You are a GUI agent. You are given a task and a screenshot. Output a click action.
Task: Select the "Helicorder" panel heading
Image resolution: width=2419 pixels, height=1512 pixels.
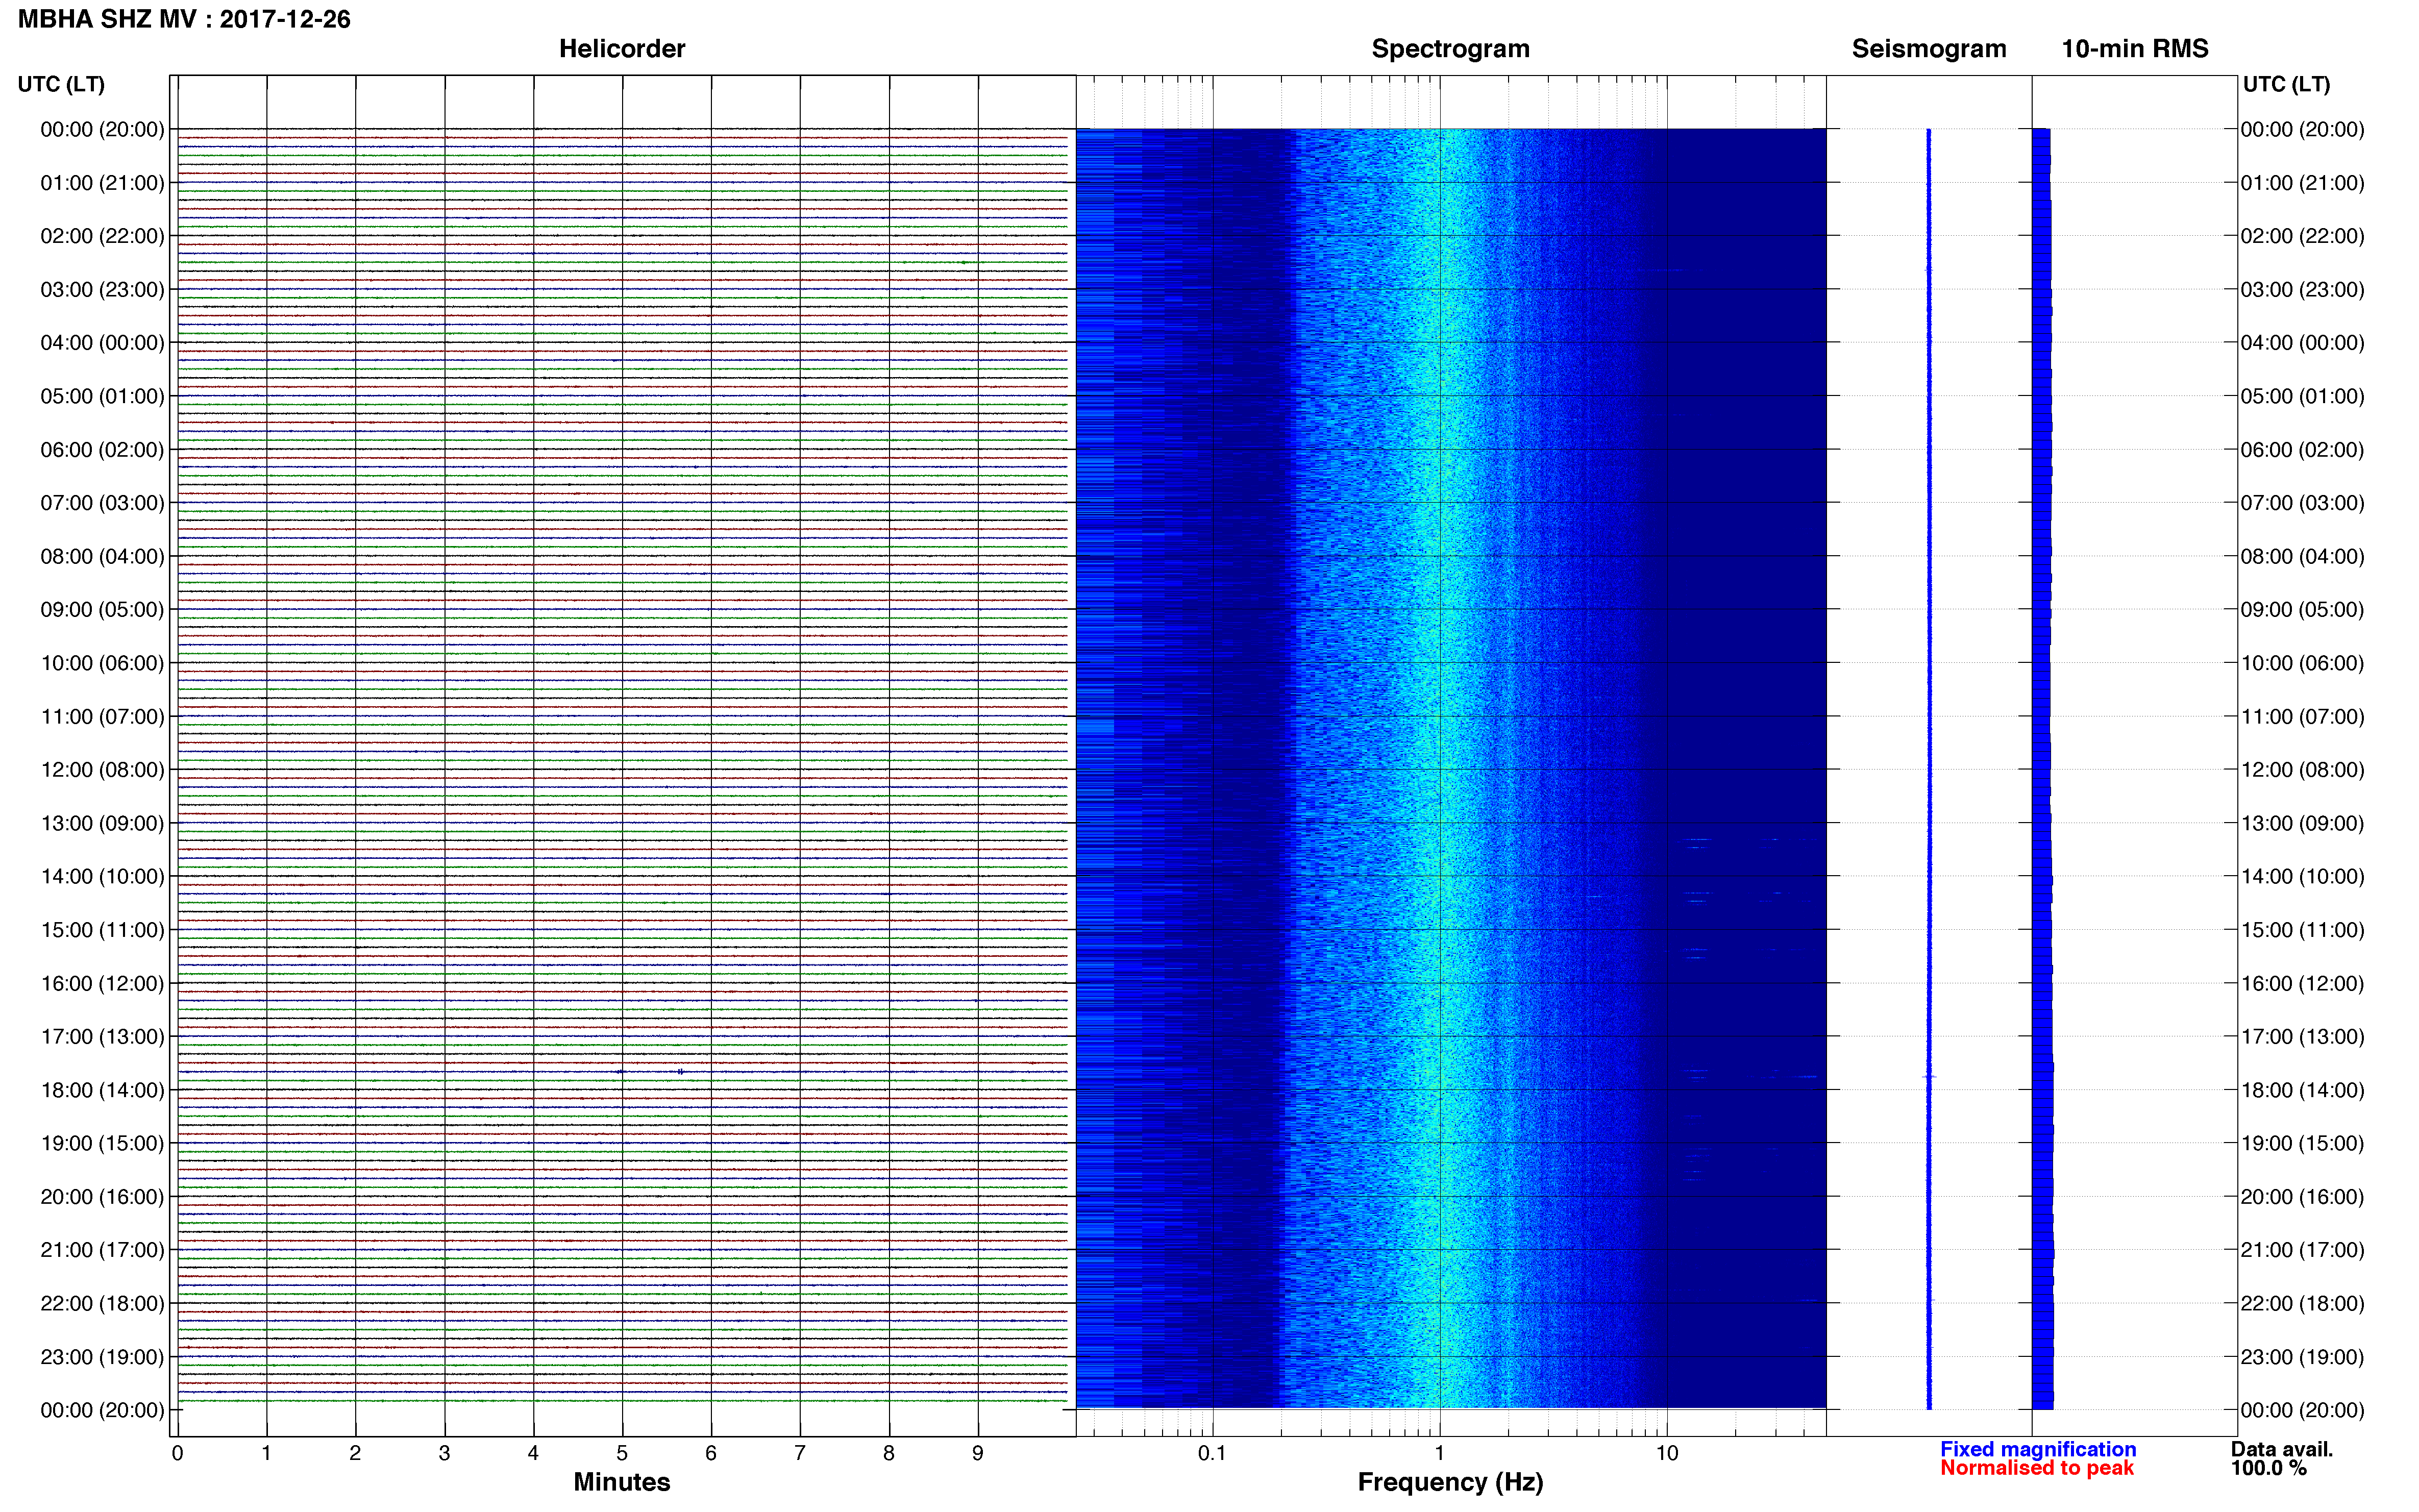point(622,49)
